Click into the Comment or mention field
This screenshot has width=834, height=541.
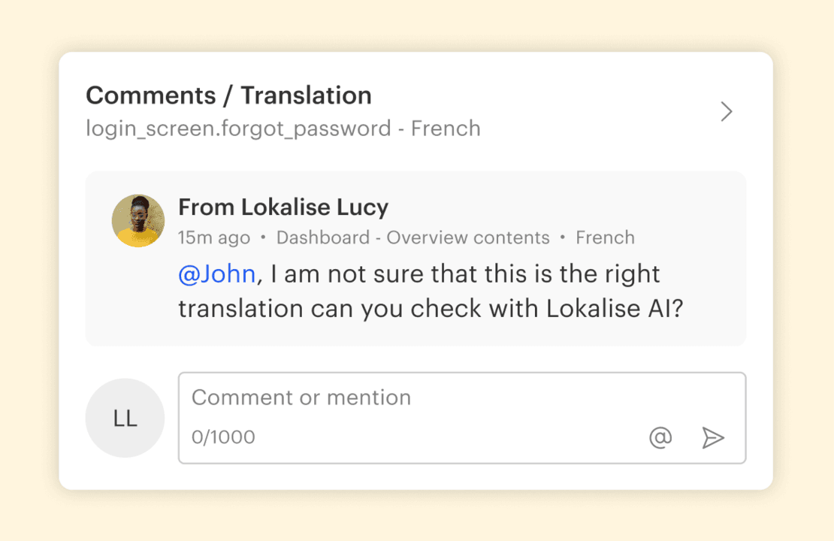421,397
